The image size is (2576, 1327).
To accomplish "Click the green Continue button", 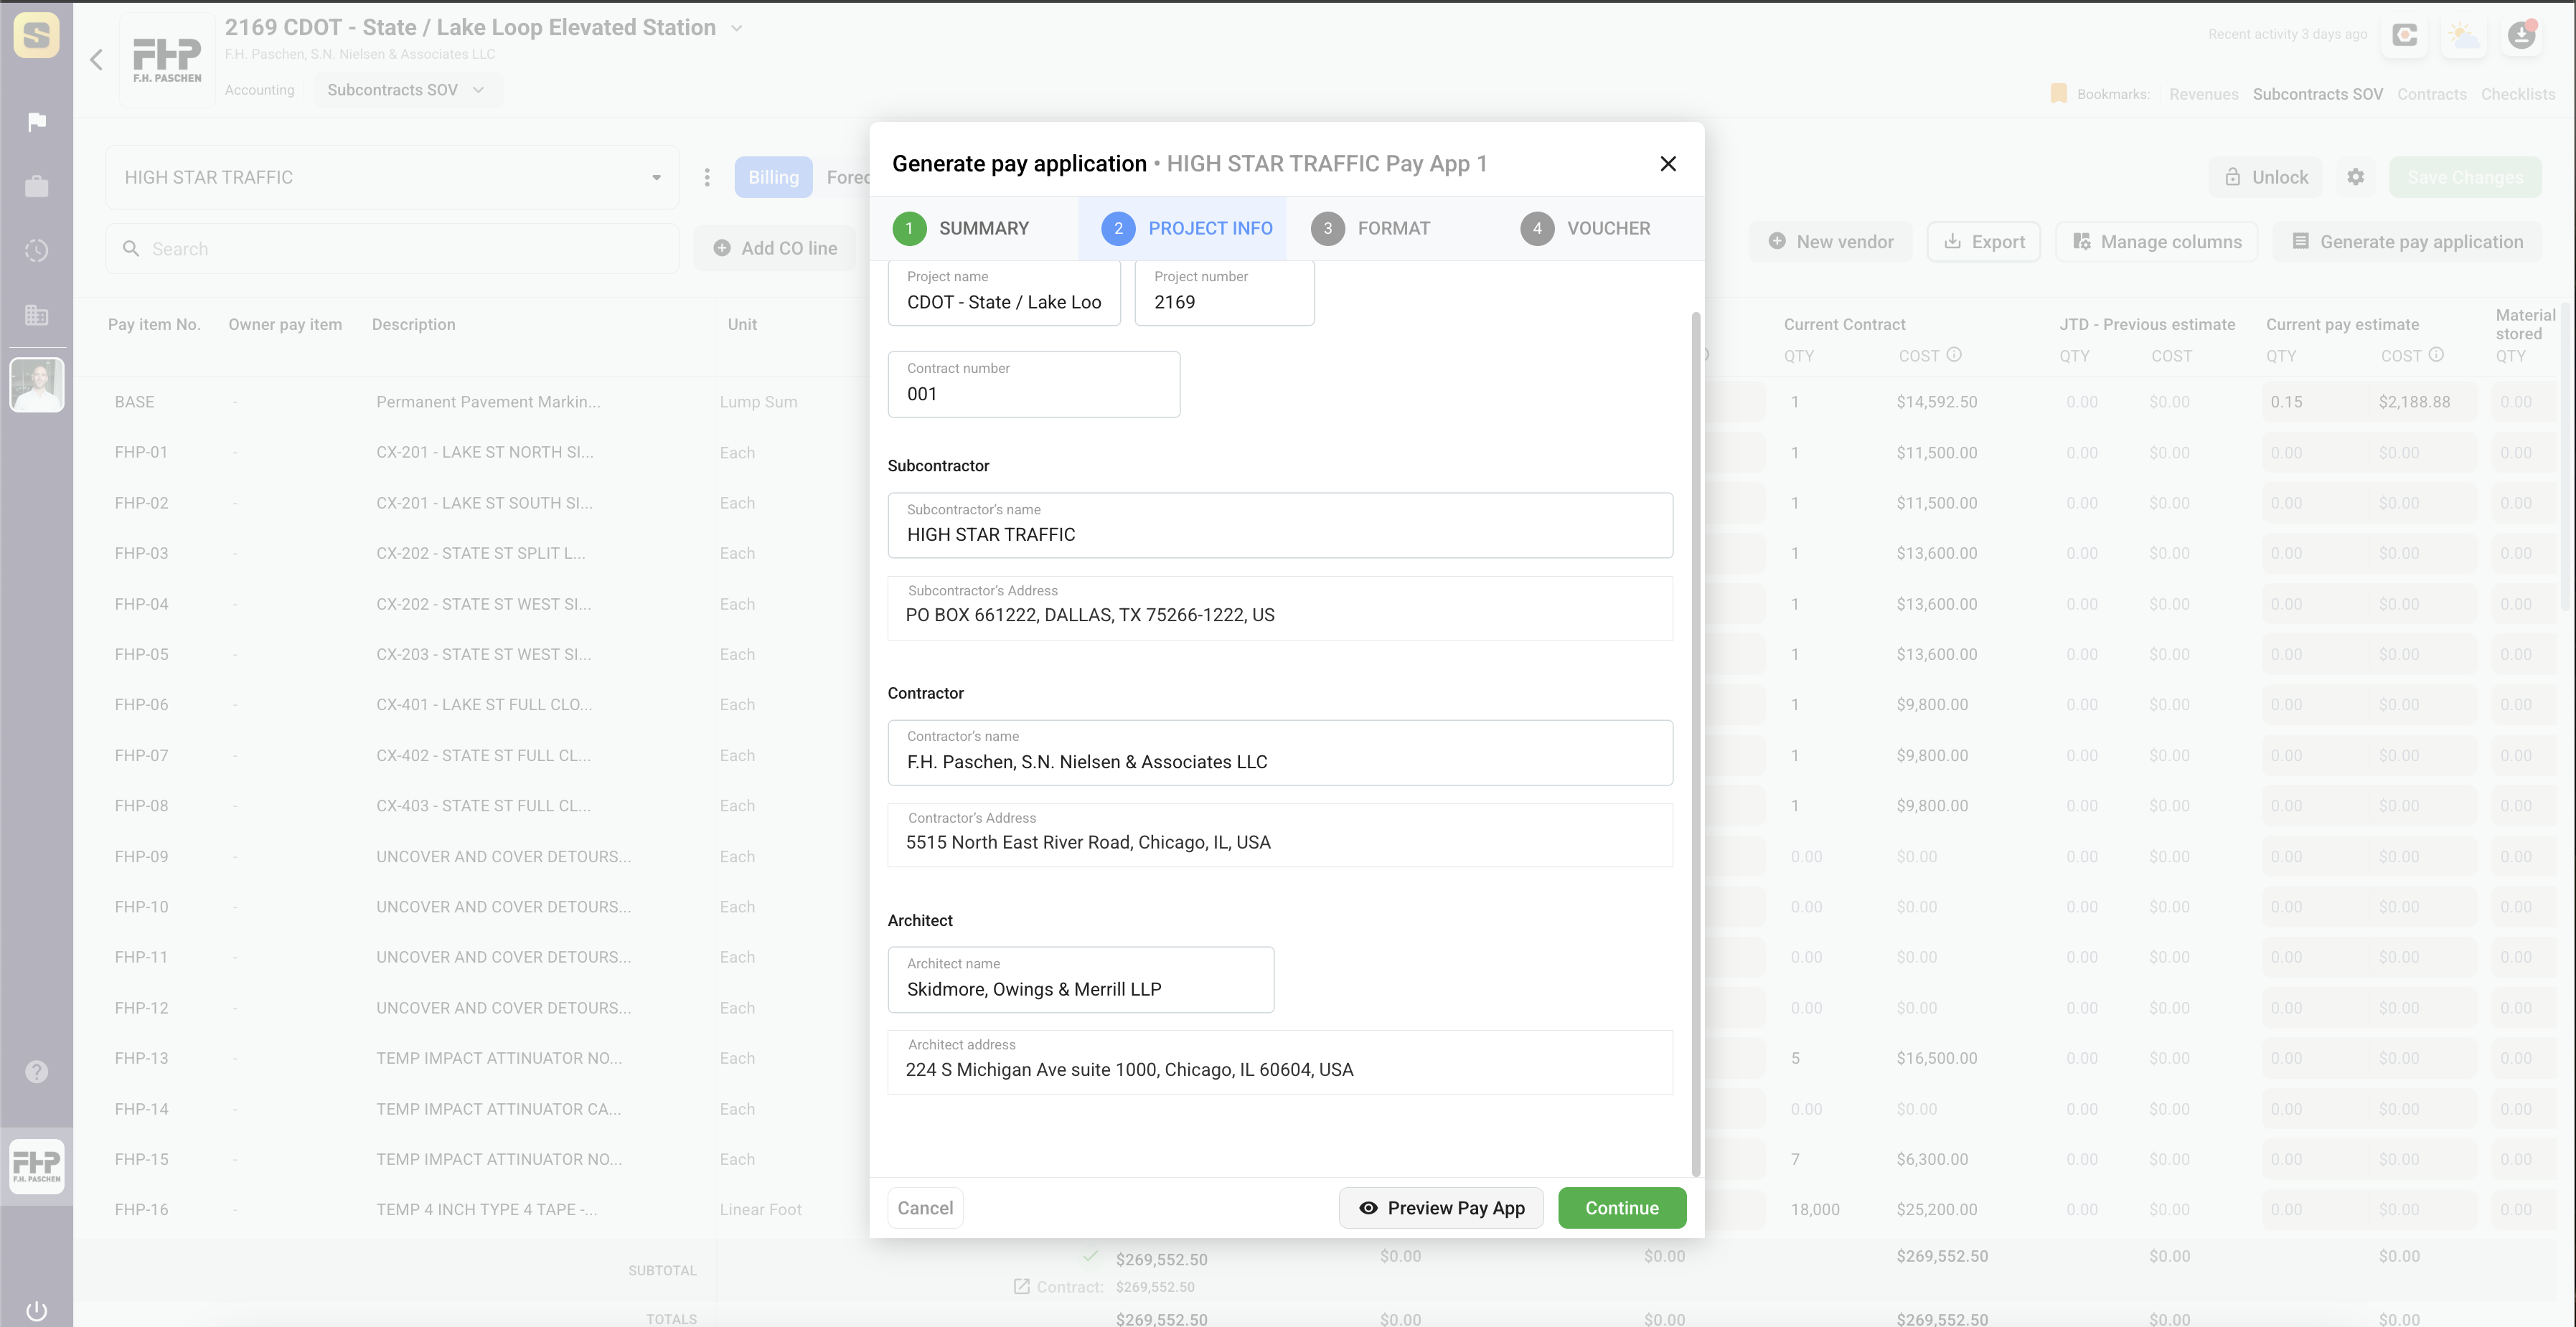I will [x=1622, y=1208].
